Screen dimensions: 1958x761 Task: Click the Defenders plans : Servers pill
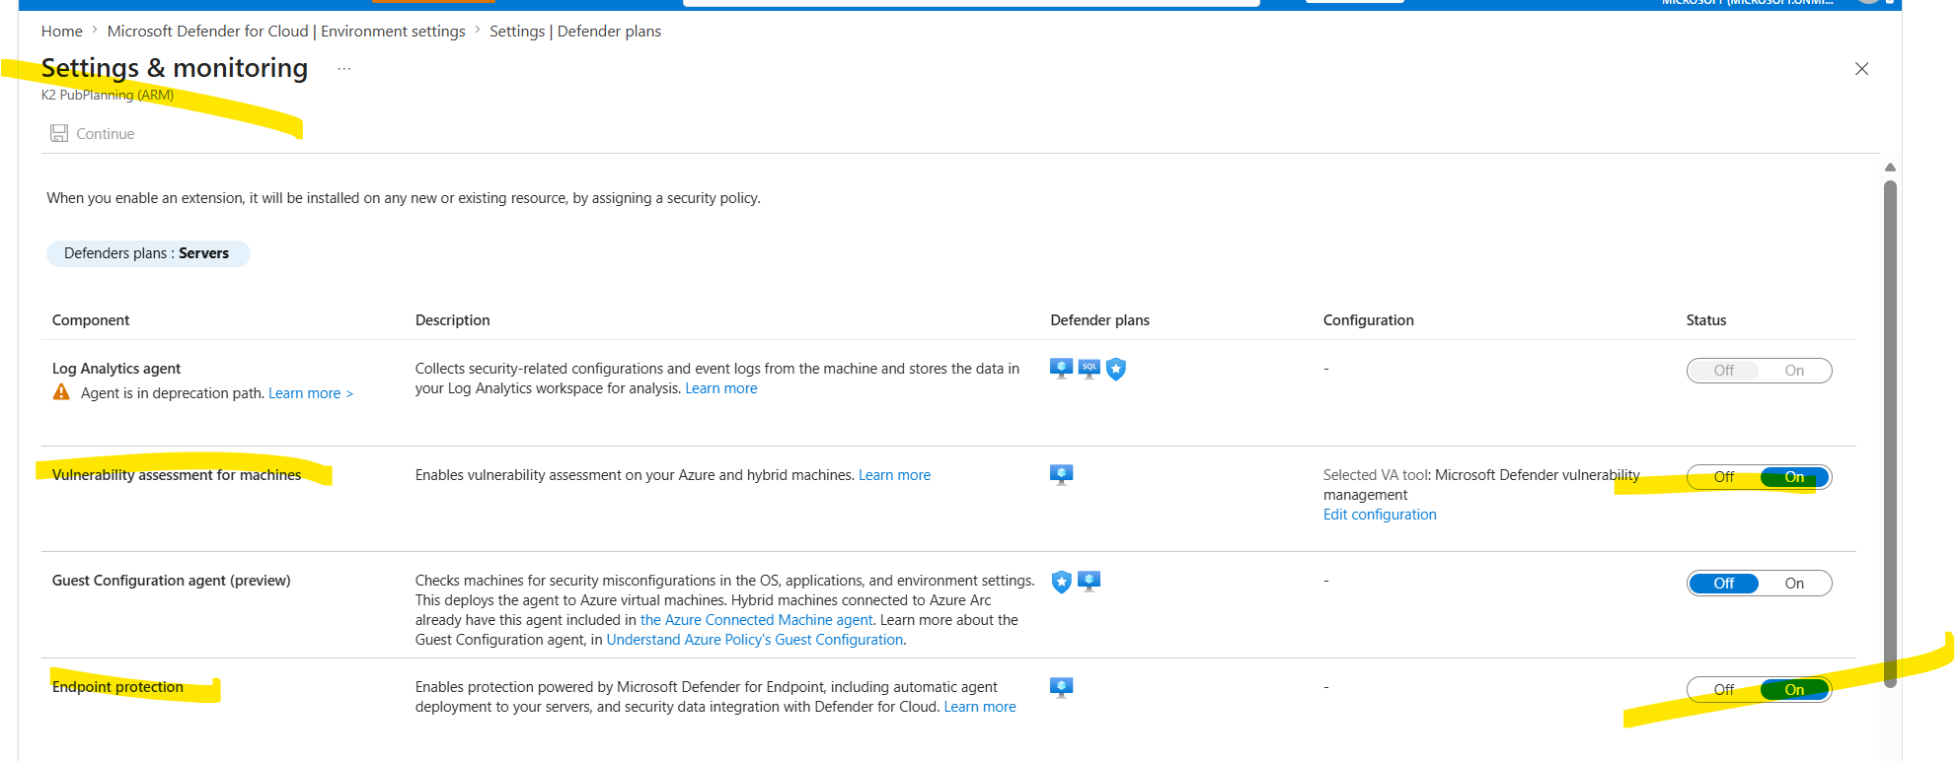[148, 253]
